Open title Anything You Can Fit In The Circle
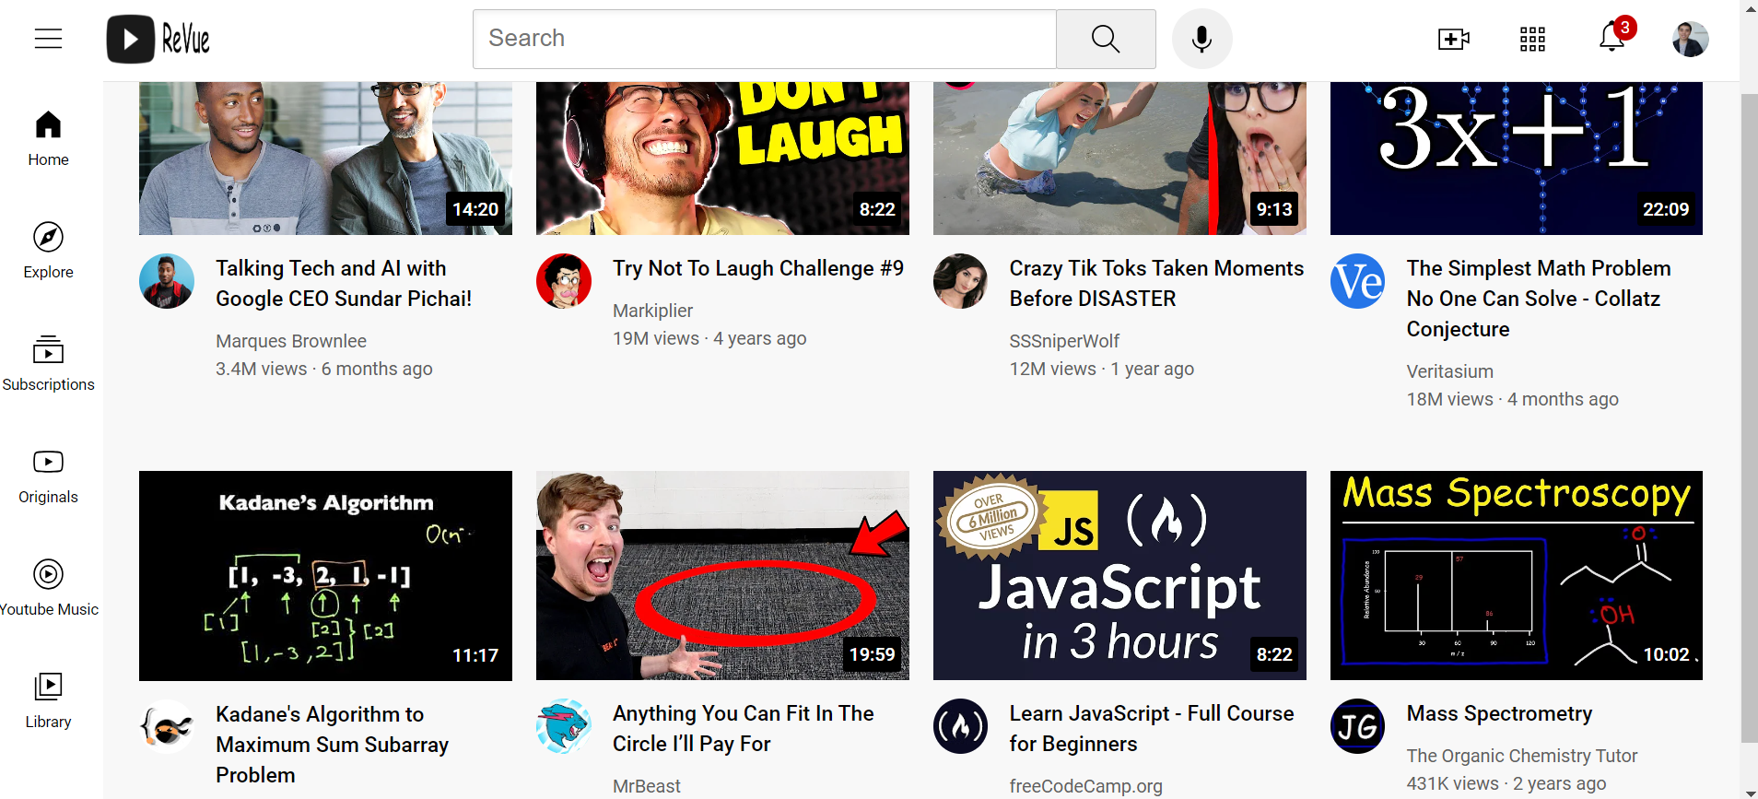1758x799 pixels. point(744,728)
